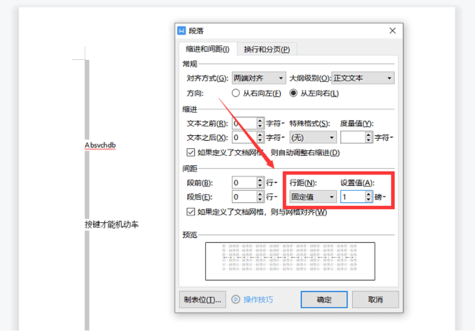Select the 缩进和间距 tab
The width and height of the screenshot is (475, 331).
pyautogui.click(x=207, y=49)
